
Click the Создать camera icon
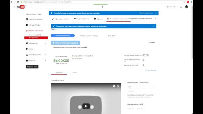tap(27, 60)
